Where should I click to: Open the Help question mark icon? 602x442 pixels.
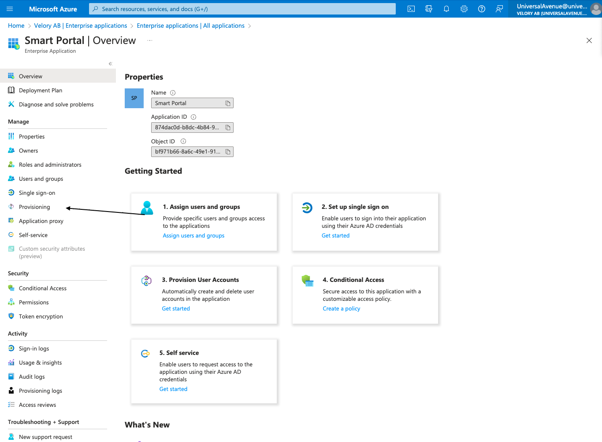(482, 9)
